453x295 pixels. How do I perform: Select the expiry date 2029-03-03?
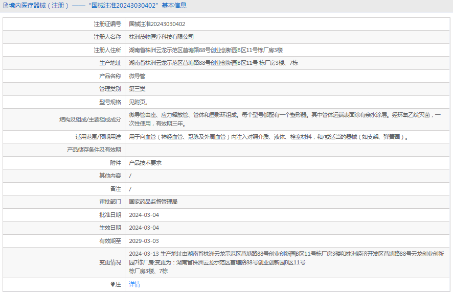point(144,241)
